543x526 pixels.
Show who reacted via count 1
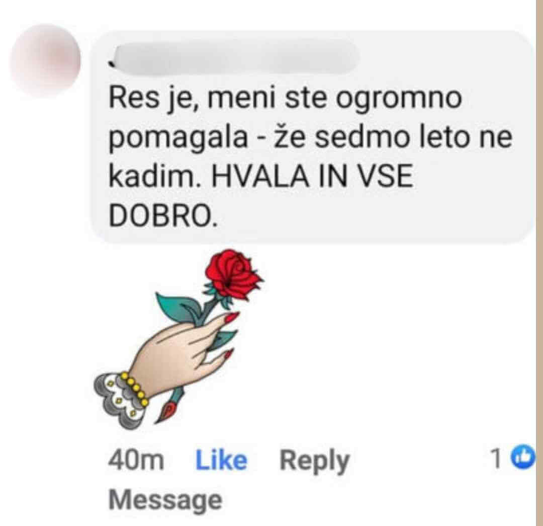coord(497,458)
